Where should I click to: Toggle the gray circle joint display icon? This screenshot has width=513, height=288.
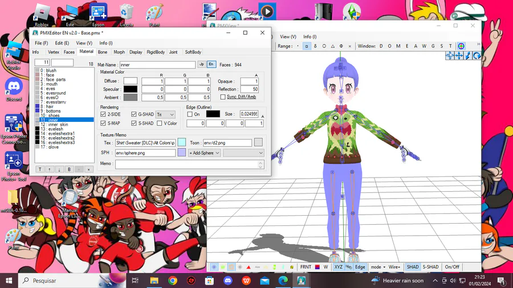tap(240, 267)
